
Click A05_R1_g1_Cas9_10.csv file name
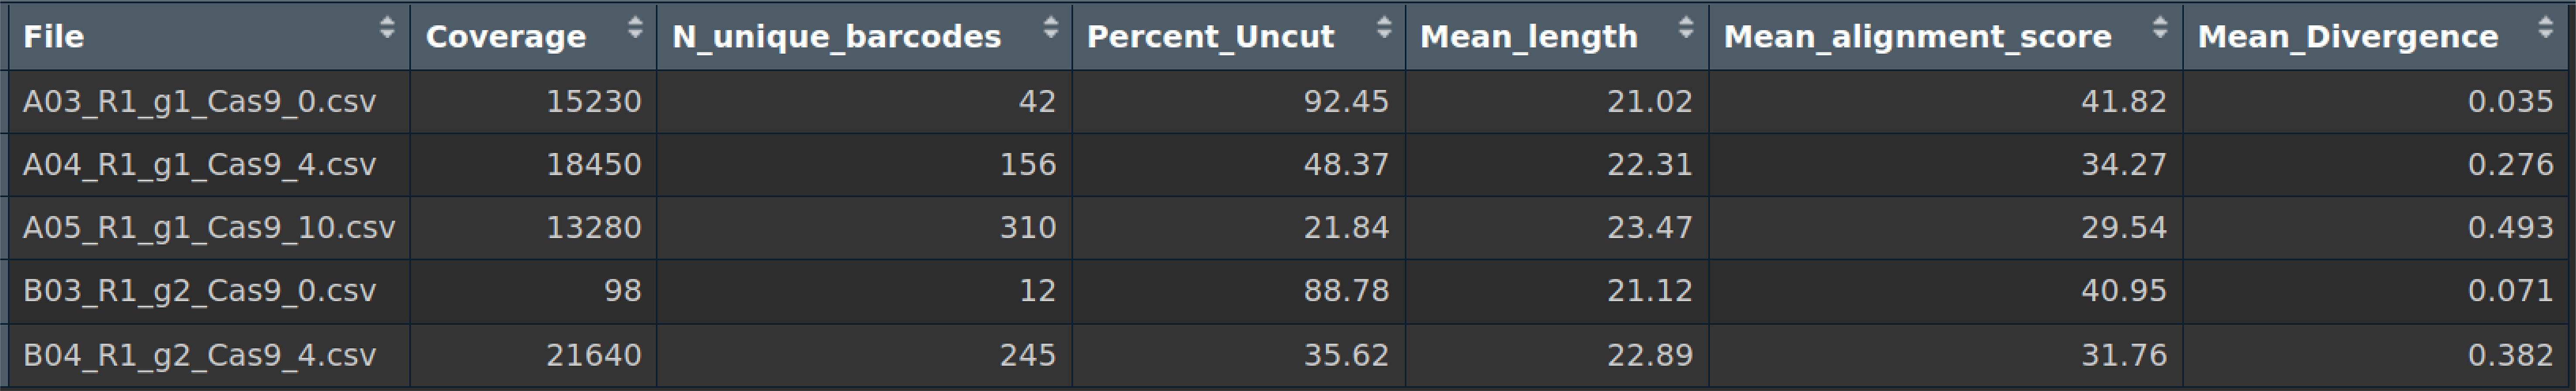[209, 227]
